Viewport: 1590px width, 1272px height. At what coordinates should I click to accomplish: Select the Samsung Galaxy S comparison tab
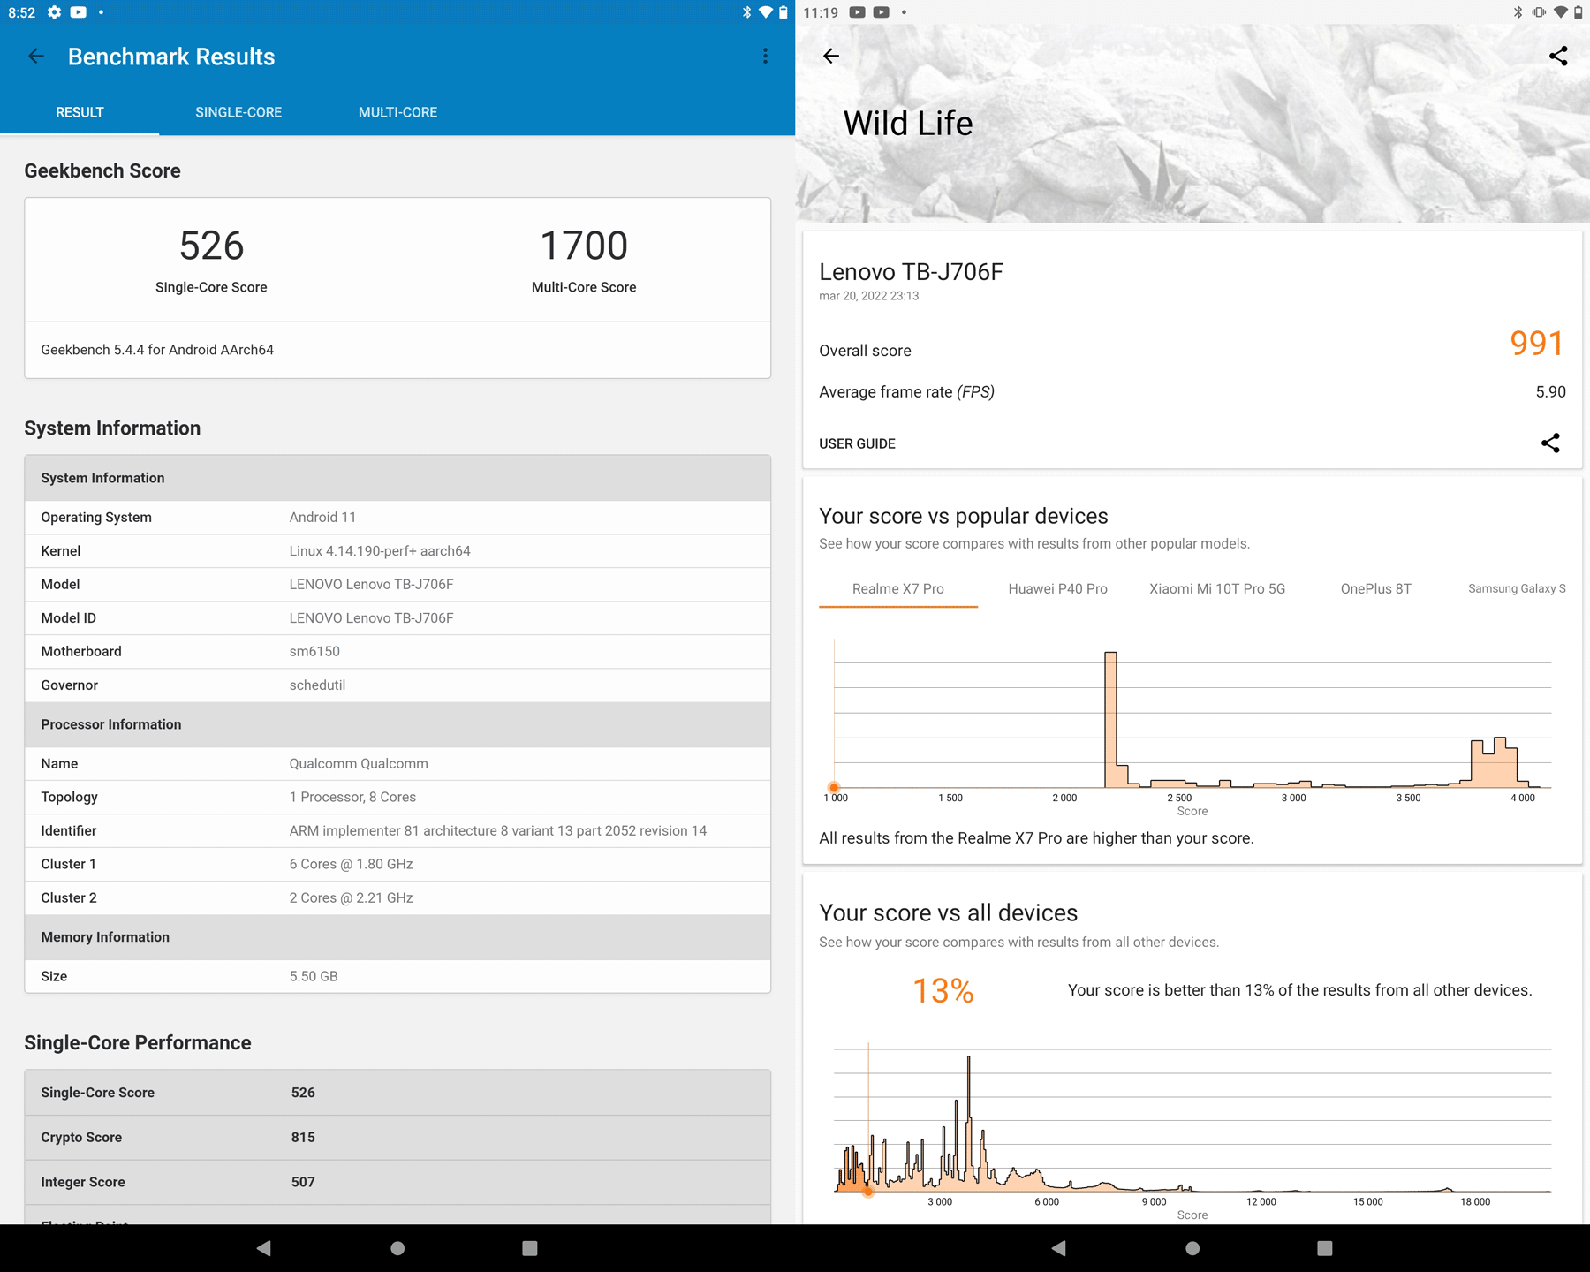[x=1517, y=588]
